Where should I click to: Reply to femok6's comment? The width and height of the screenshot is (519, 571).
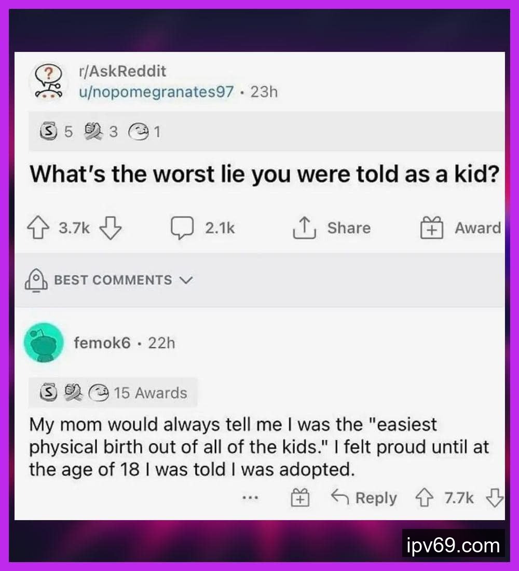pyautogui.click(x=364, y=498)
